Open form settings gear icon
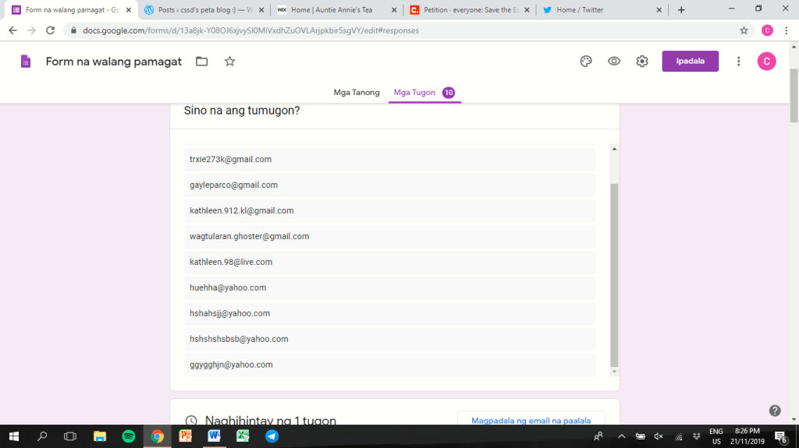This screenshot has height=448, width=799. [x=642, y=62]
